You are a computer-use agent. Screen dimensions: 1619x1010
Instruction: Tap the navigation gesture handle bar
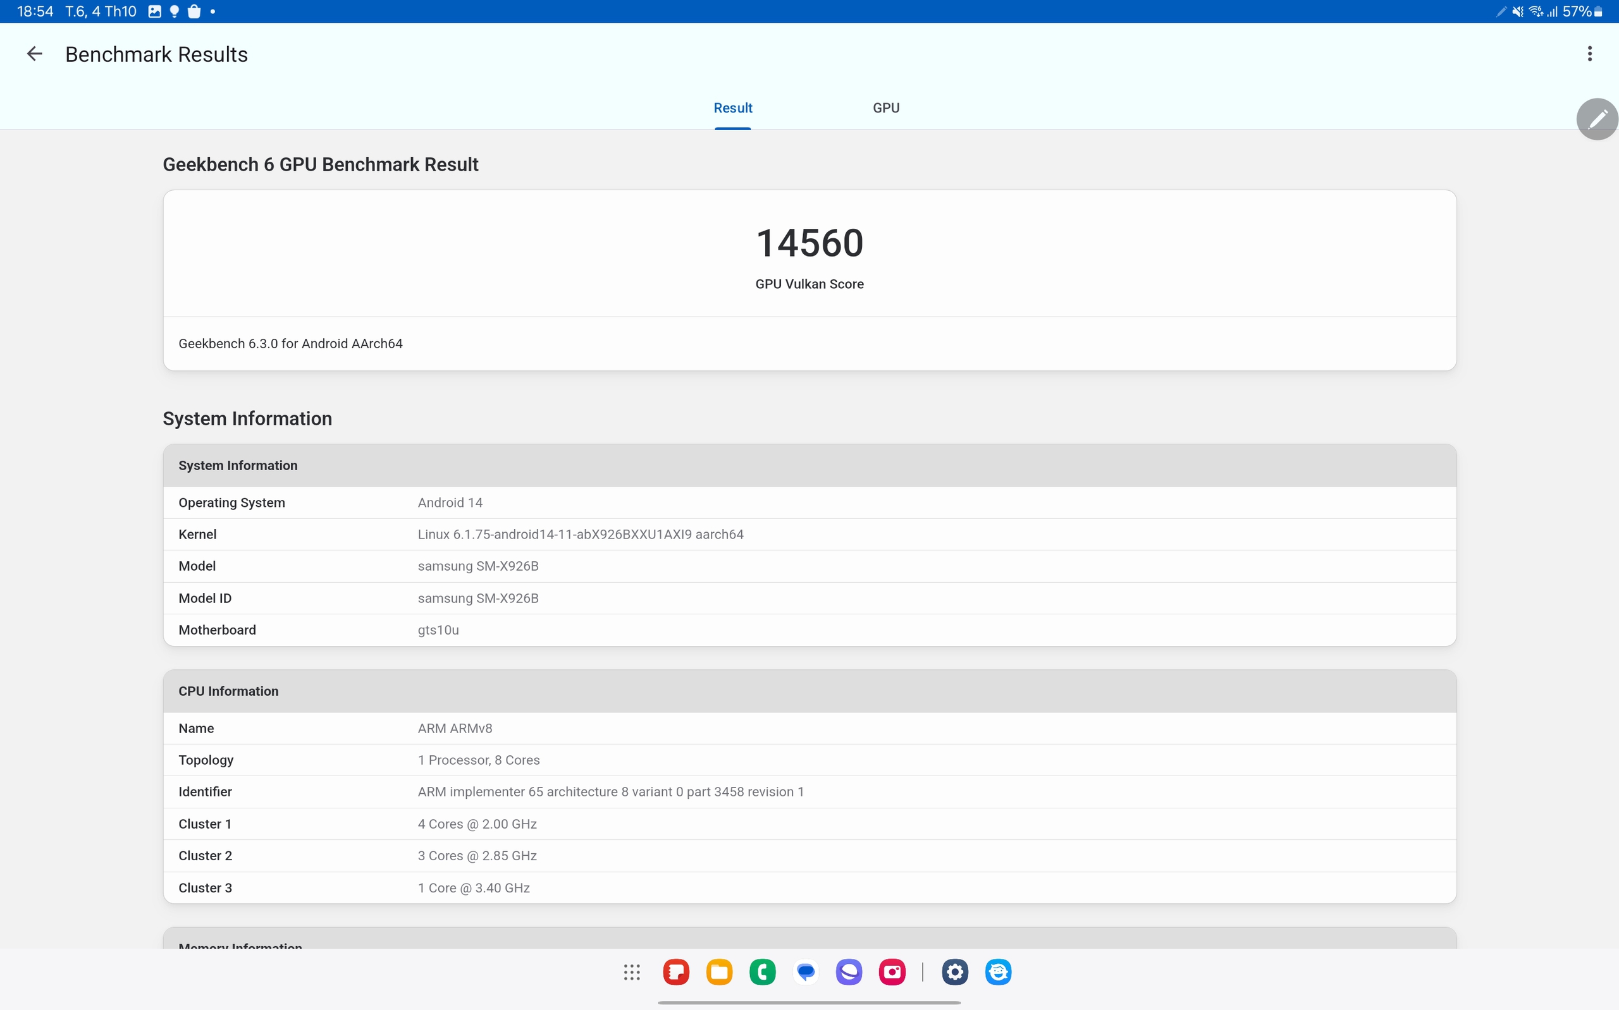tap(809, 1002)
